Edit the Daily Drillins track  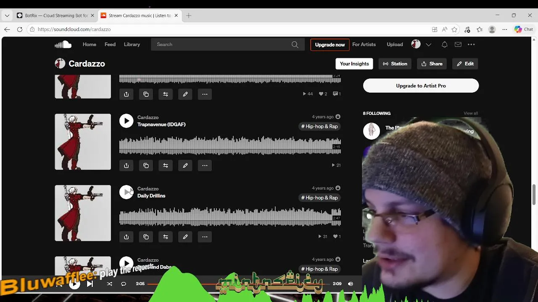coord(185,237)
